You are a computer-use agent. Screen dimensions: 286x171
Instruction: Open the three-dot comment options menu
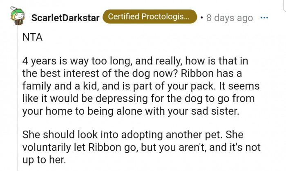pyautogui.click(x=264, y=18)
